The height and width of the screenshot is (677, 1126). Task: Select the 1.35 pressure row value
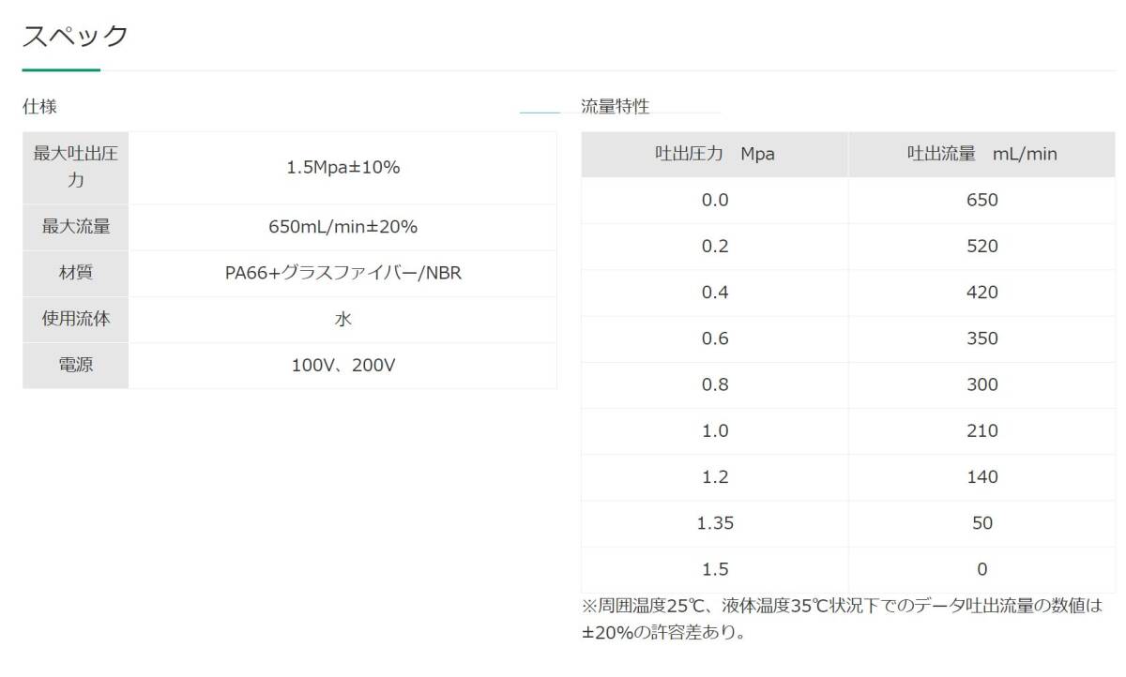coord(715,522)
